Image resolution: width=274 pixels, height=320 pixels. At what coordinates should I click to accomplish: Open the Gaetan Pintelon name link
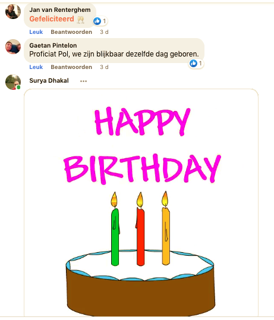pos(53,45)
